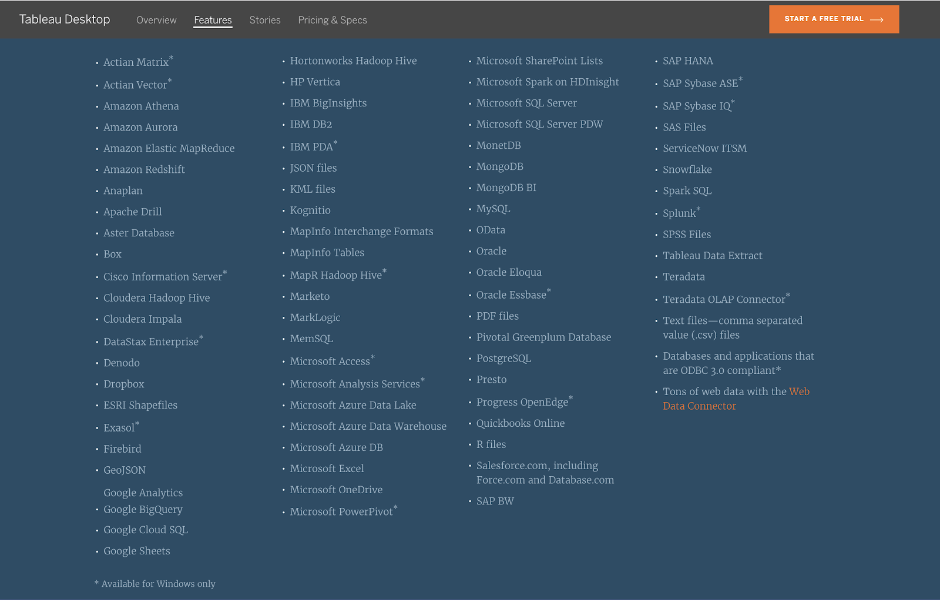Viewport: 940px width, 602px height.
Task: Select HP Vertica entry
Action: coord(315,82)
